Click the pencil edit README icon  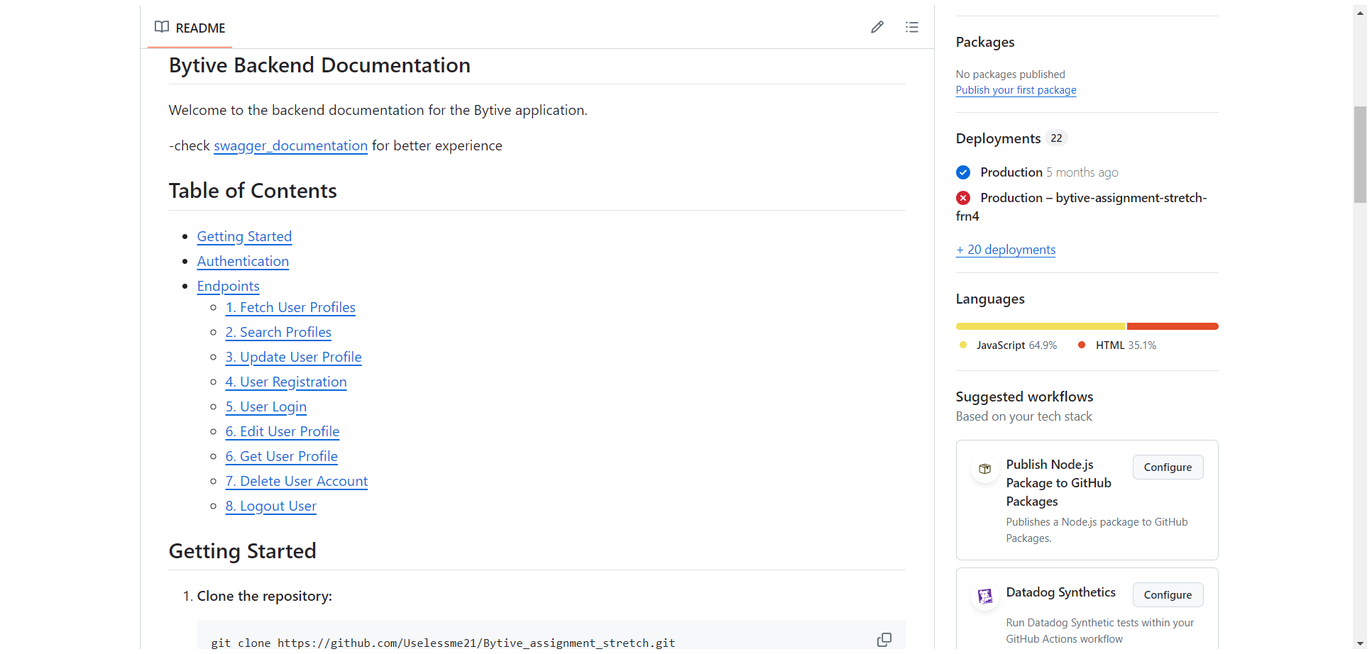point(877,27)
